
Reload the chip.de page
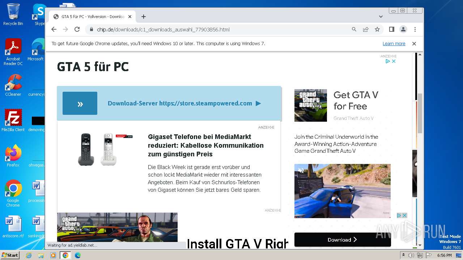click(77, 29)
